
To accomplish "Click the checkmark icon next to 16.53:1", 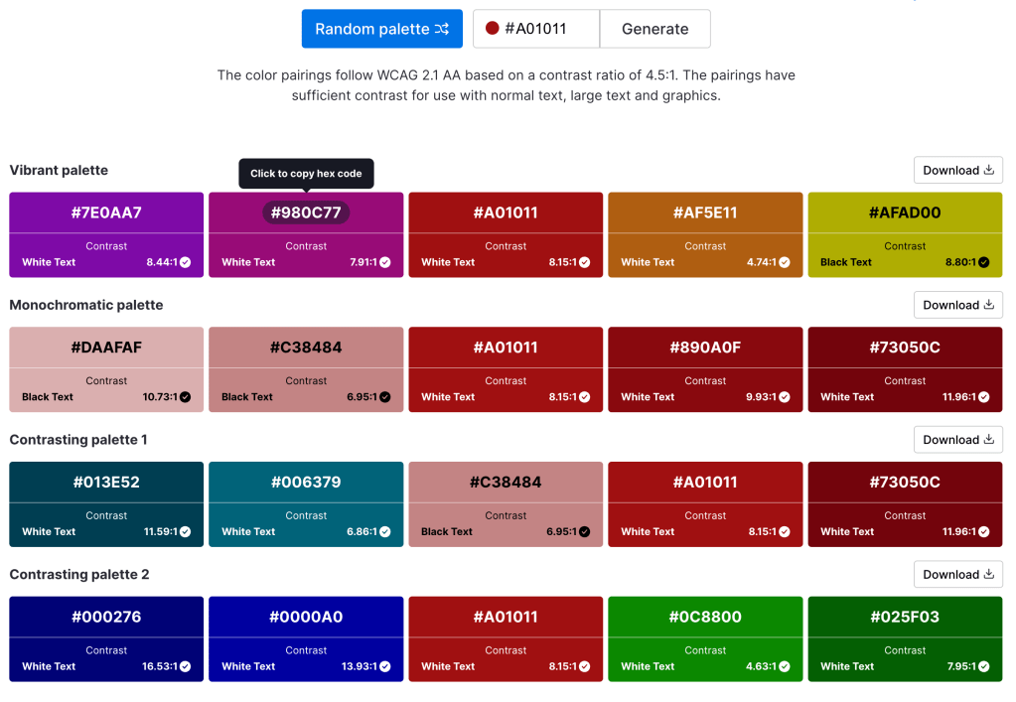I will [186, 666].
